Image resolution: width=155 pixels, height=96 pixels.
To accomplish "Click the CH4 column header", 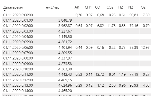I will (88, 7).
